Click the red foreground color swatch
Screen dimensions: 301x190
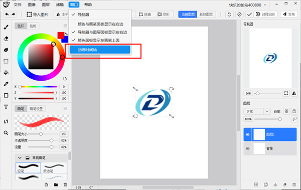[x=61, y=35]
